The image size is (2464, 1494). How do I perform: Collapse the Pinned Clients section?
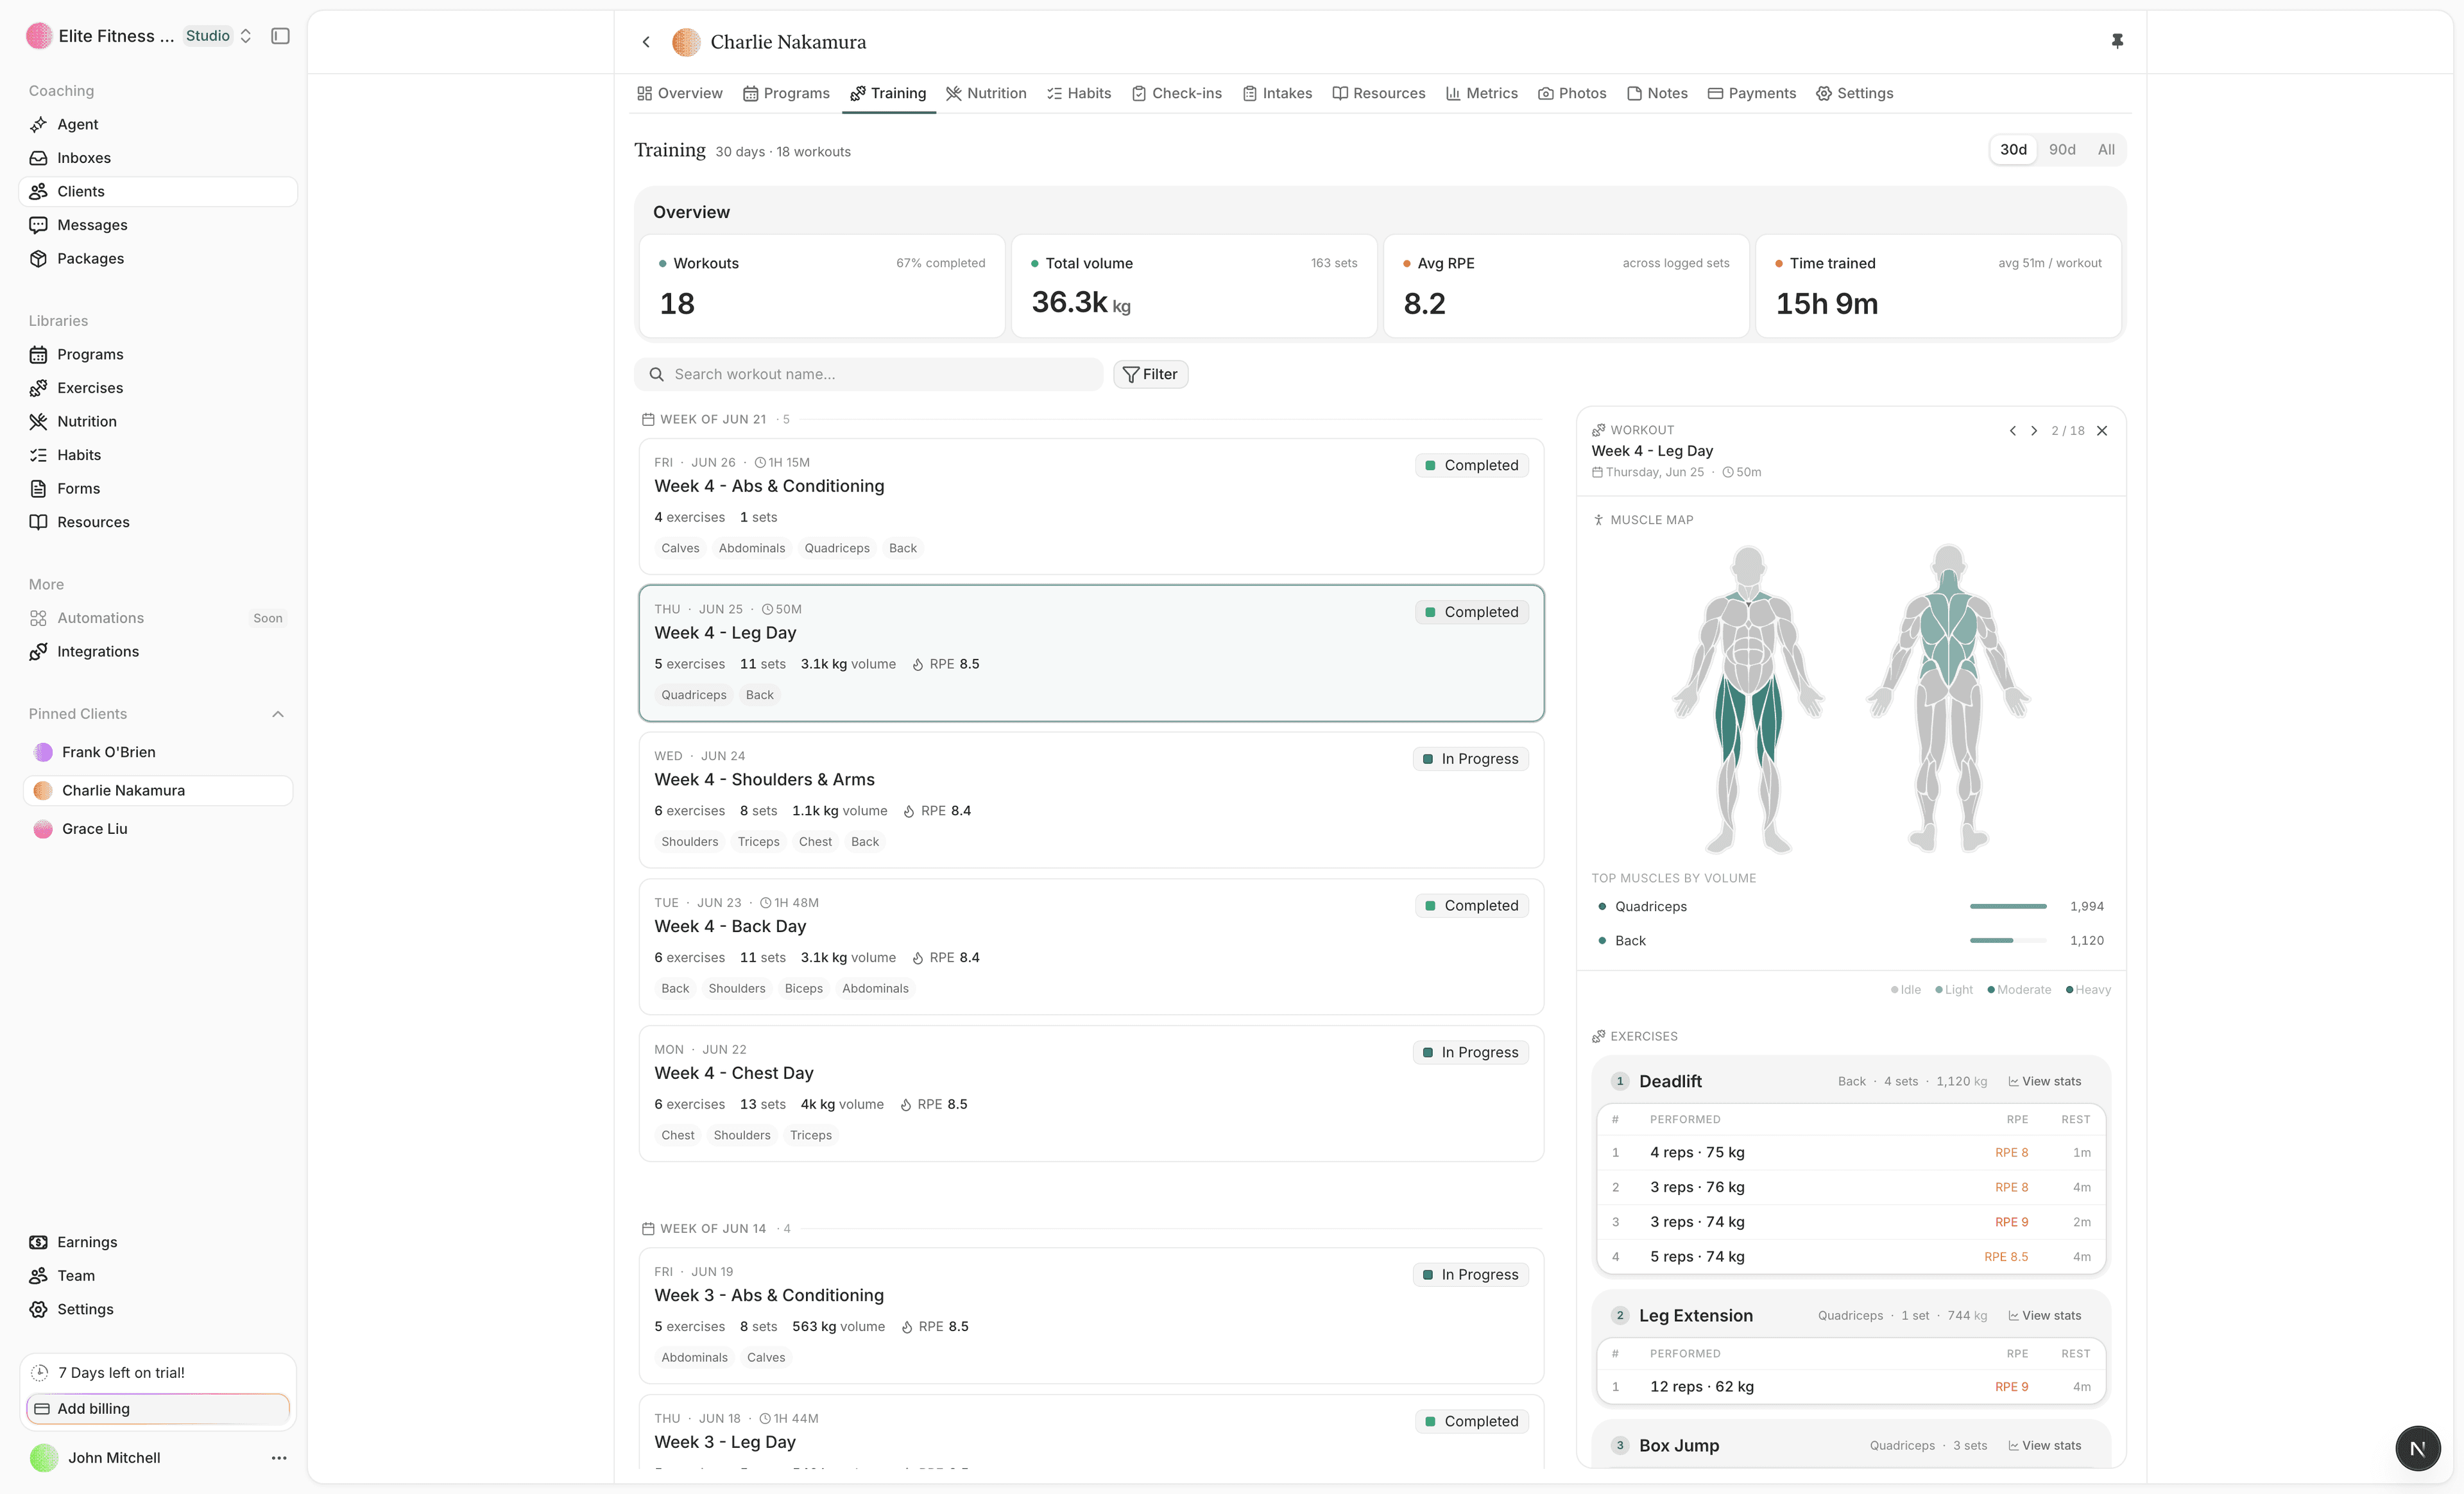tap(278, 714)
